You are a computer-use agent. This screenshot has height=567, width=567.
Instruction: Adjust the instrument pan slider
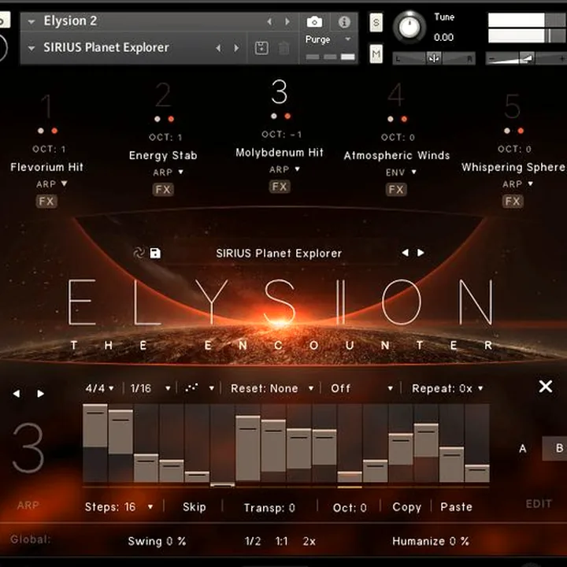434,58
